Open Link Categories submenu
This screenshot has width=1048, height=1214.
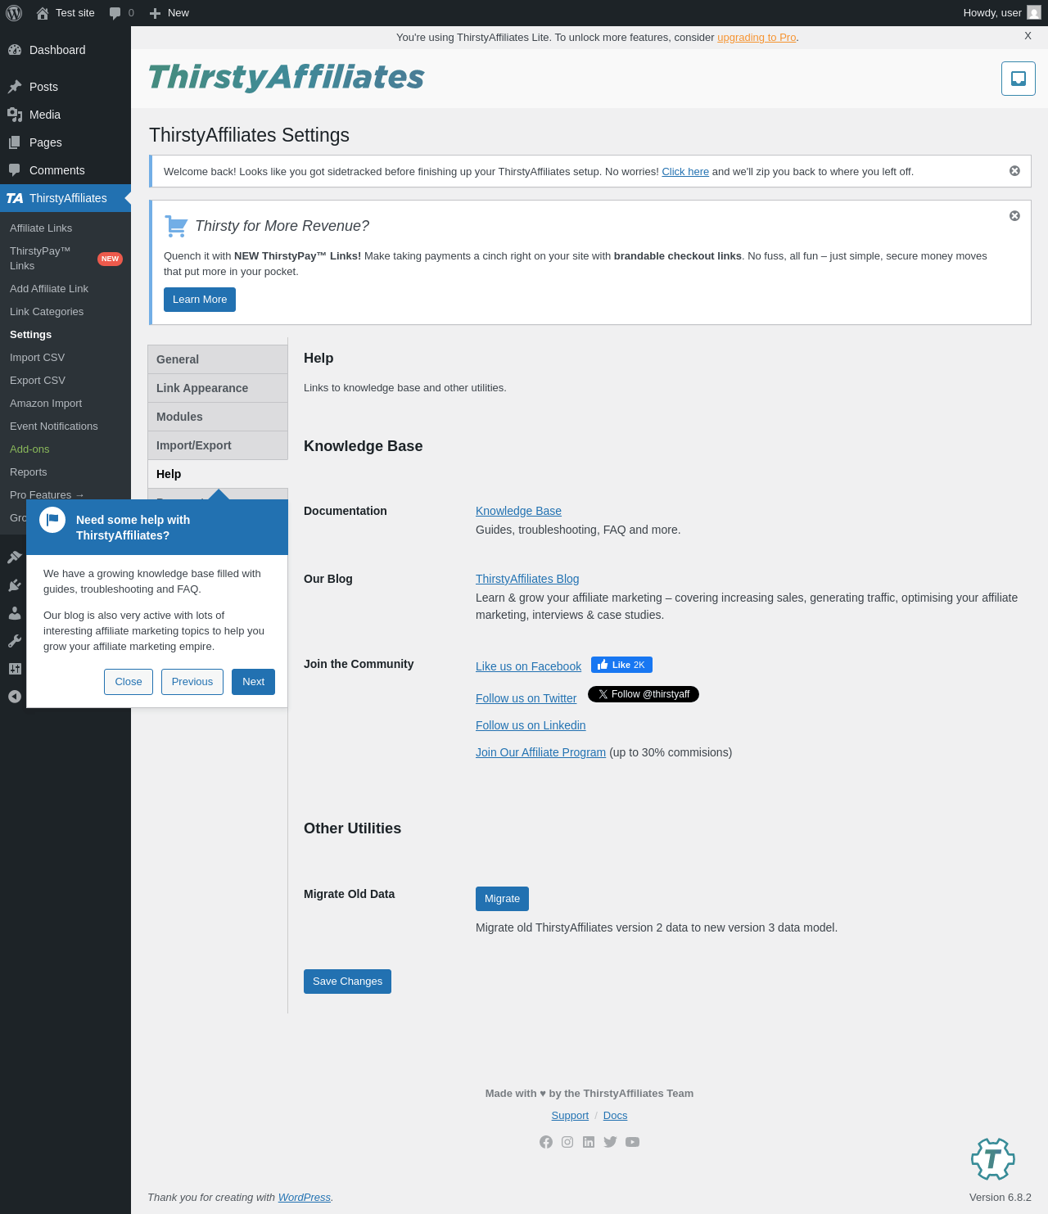pos(65,312)
